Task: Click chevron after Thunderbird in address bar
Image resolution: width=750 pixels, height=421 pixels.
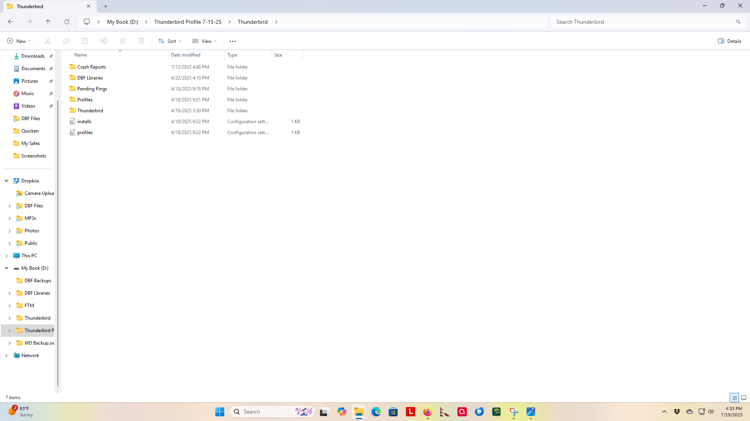Action: [x=276, y=22]
